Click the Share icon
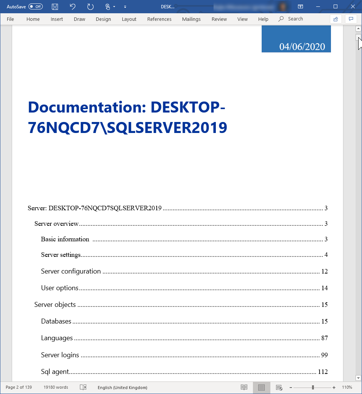 (x=335, y=19)
